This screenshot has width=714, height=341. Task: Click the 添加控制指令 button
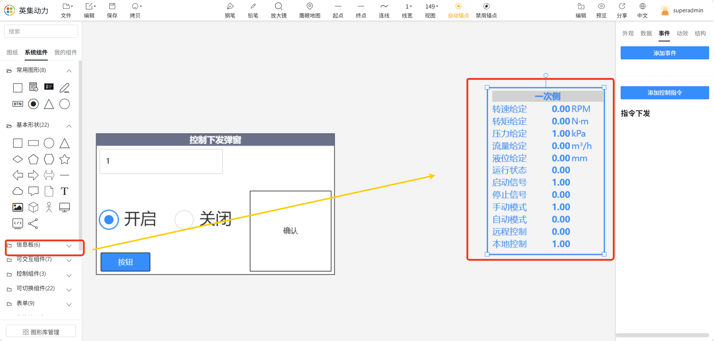click(665, 93)
